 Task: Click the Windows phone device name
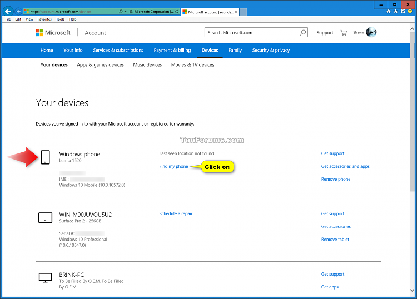click(x=80, y=154)
